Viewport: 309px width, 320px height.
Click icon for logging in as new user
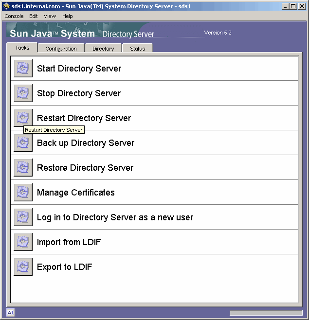pyautogui.click(x=23, y=217)
